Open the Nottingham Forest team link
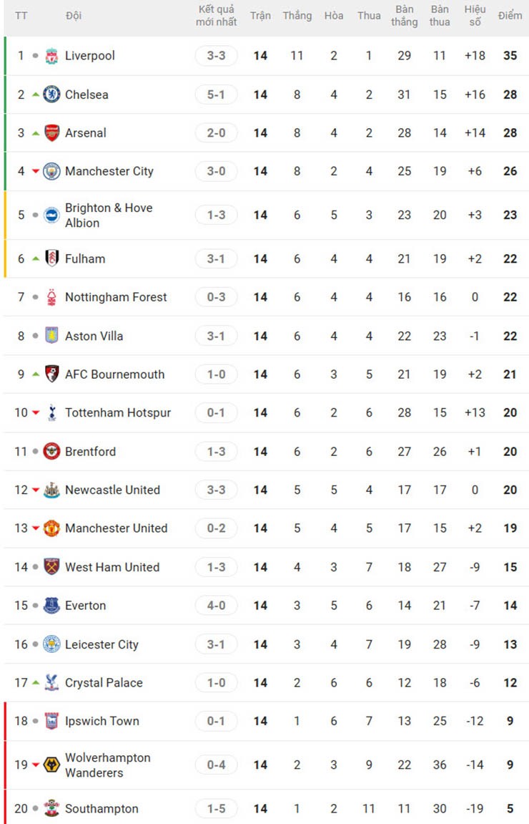The image size is (529, 824). click(116, 297)
